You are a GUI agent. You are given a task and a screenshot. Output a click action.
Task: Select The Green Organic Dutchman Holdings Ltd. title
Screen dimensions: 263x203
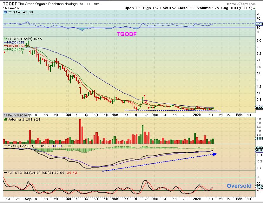coord(51,4)
